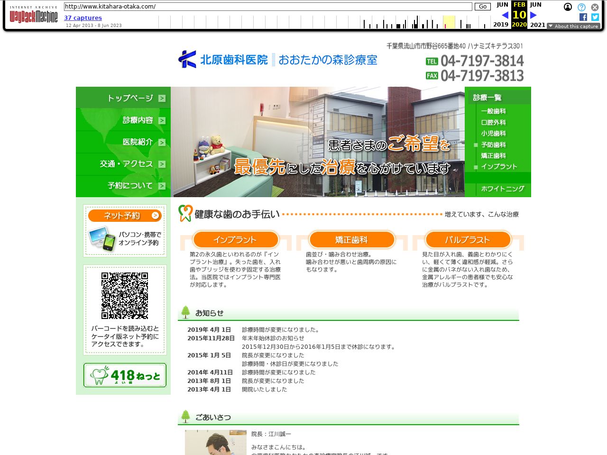The height and width of the screenshot is (455, 607).
Task: Share this capture on Twitter
Action: pyautogui.click(x=595, y=17)
